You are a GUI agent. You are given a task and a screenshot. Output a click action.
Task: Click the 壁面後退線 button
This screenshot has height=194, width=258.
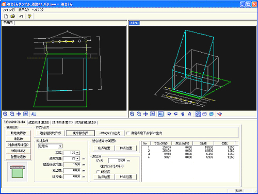(x=18, y=157)
